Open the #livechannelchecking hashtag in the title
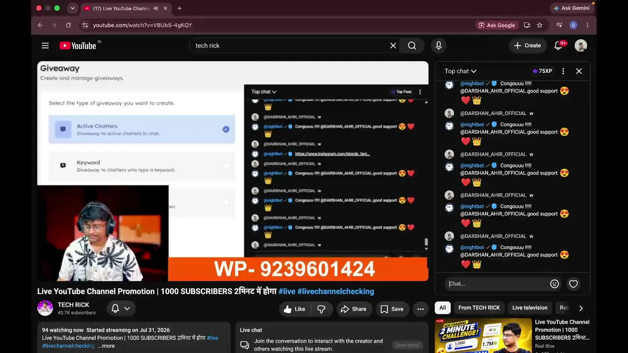 click(336, 291)
